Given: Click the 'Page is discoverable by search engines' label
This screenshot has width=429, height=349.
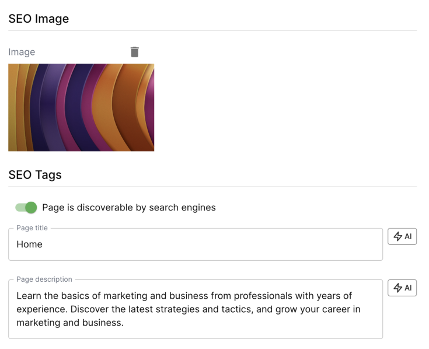Looking at the screenshot, I should tap(129, 208).
